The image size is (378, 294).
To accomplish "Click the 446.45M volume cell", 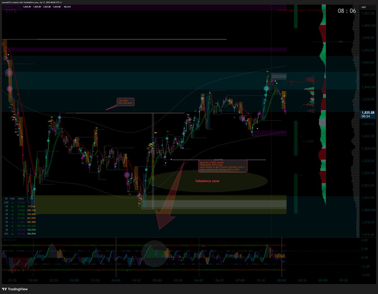I will (x=32, y=226).
